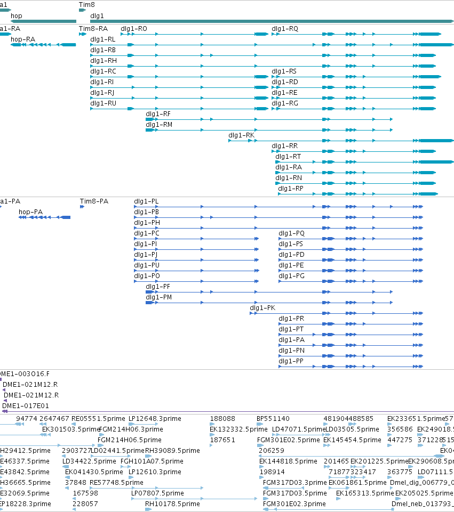Open the dlg1-PH protein label
The height and width of the screenshot is (512, 454).
[x=147, y=223]
